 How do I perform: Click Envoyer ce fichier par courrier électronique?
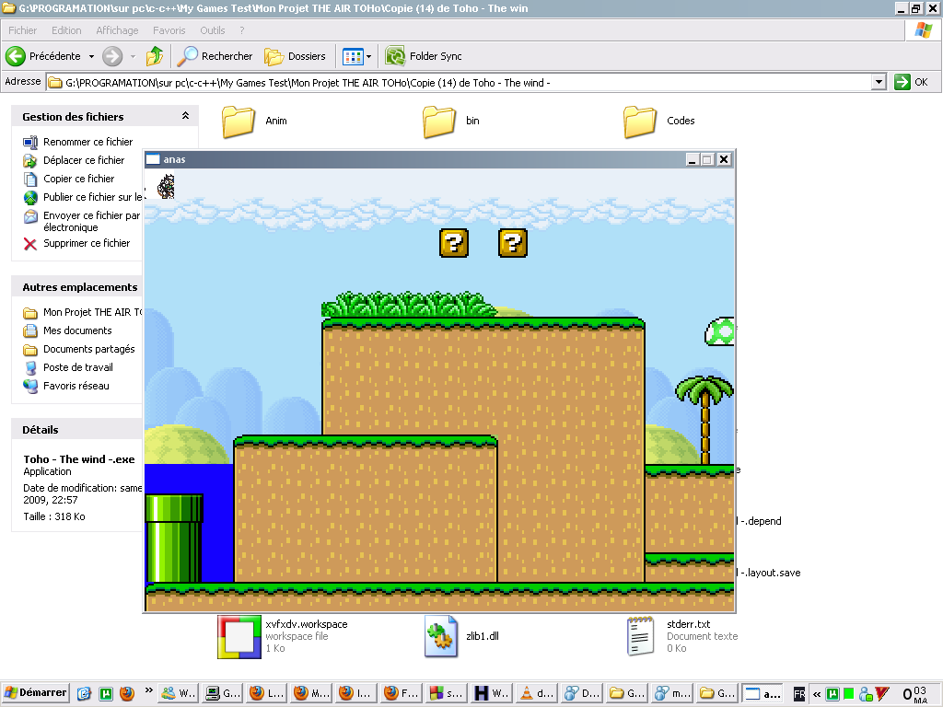click(91, 221)
